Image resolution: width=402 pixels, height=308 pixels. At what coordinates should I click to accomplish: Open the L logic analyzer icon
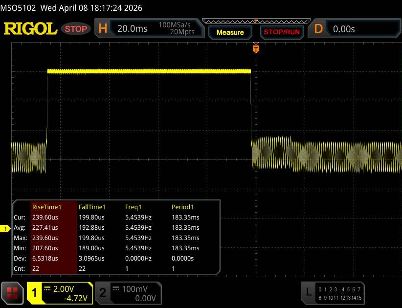click(x=308, y=292)
